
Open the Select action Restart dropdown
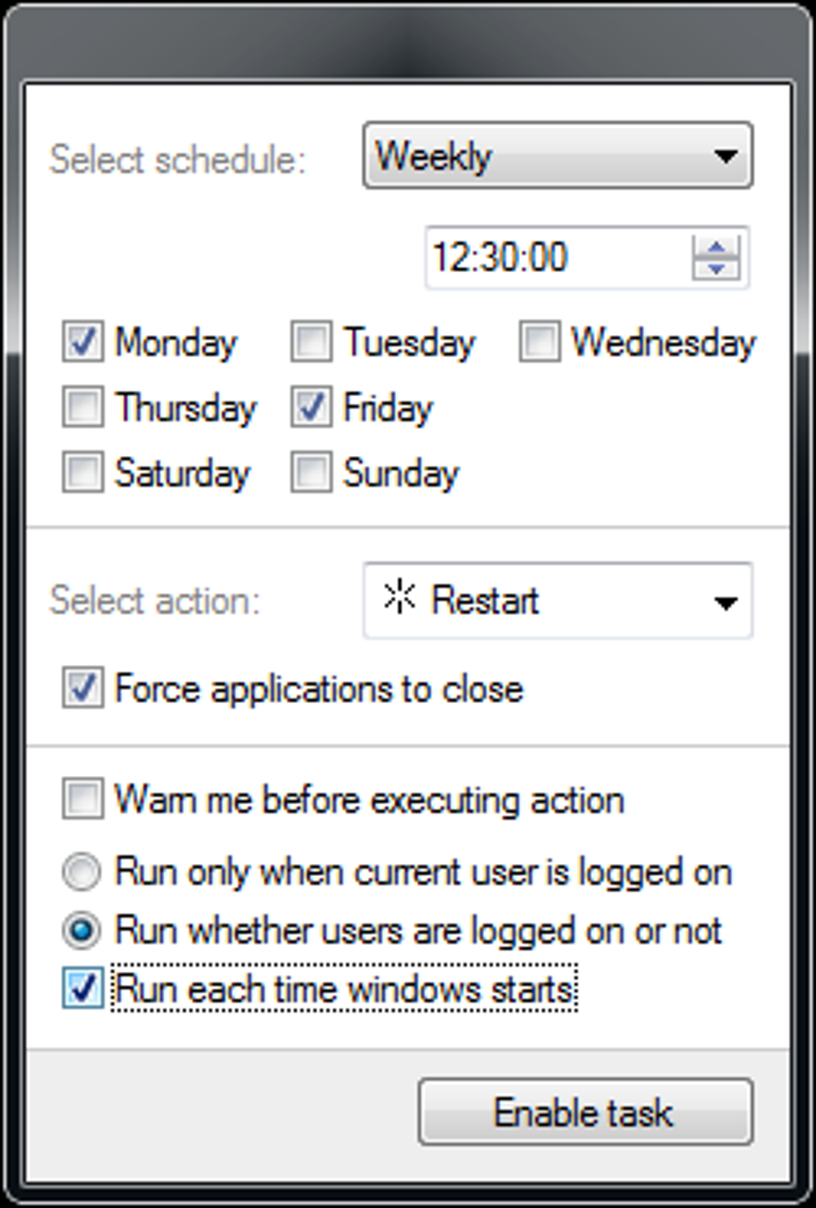pos(558,601)
